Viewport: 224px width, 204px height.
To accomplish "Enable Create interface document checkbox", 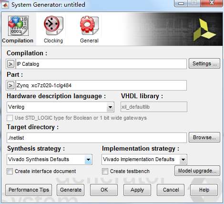I will pyautogui.click(x=10, y=172).
